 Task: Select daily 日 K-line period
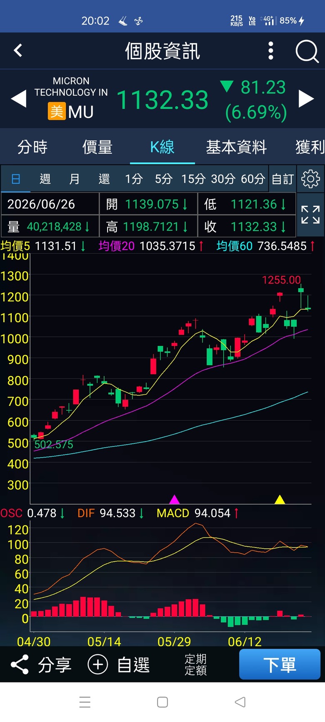pos(15,179)
